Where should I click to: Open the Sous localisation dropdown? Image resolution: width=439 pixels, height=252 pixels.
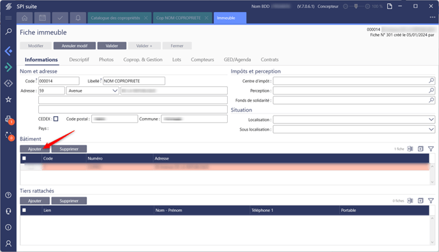pos(354,130)
